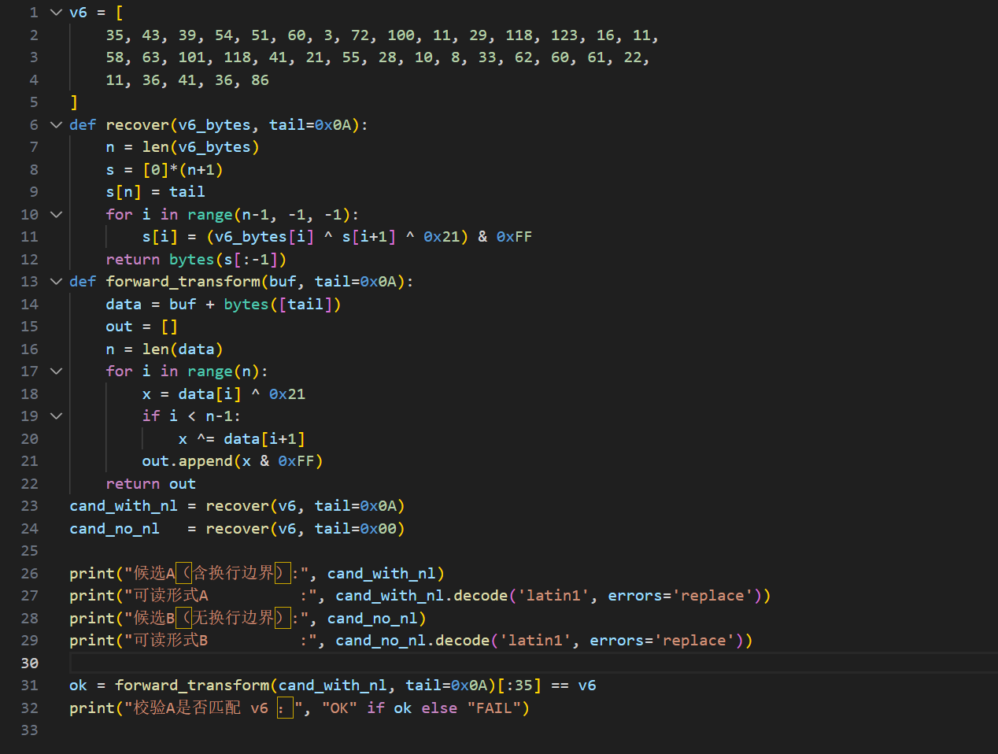Click the cand_no_nl variable assignment on line 24
Image resolution: width=998 pixels, height=754 pixels.
click(114, 528)
